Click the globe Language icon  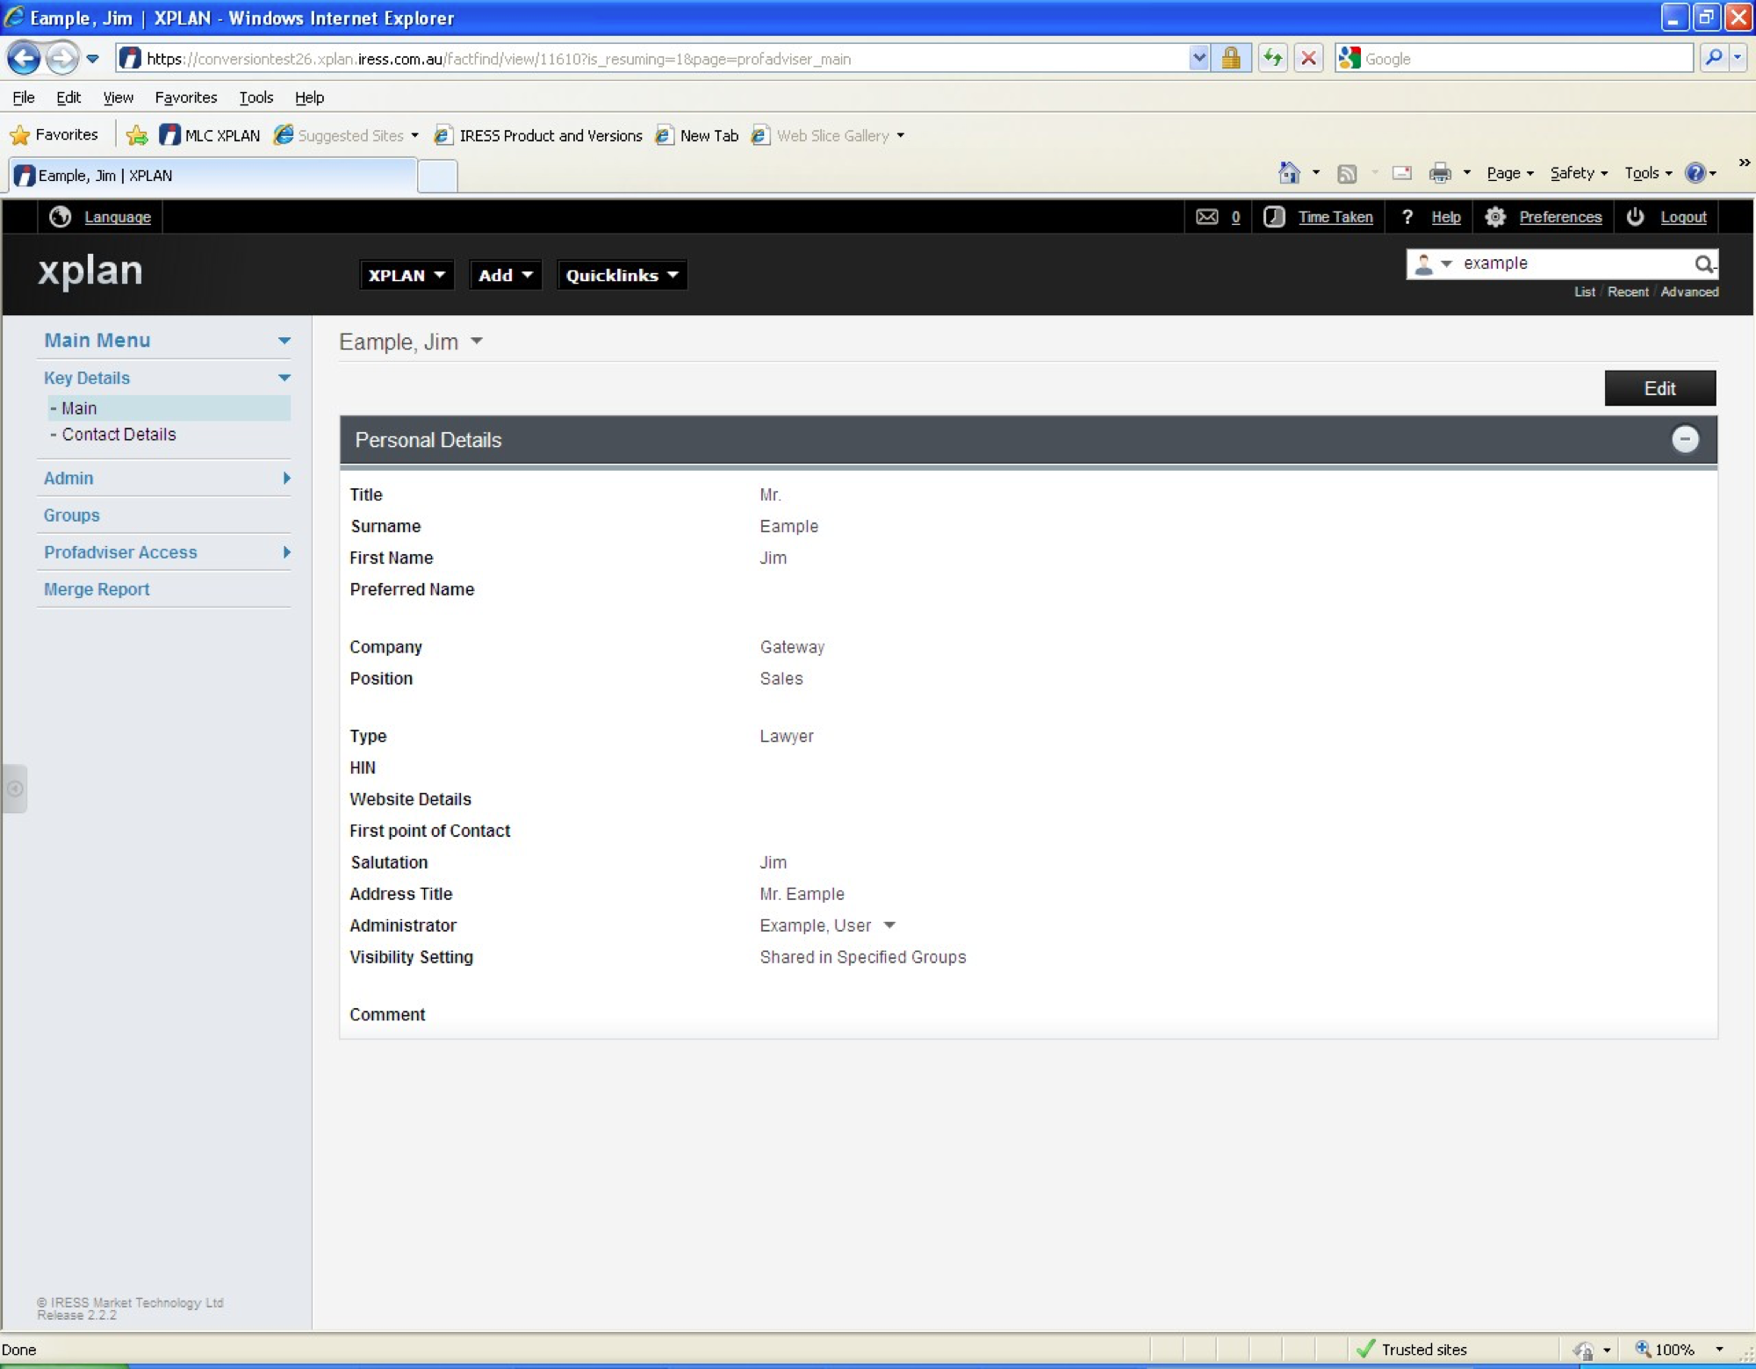[60, 217]
